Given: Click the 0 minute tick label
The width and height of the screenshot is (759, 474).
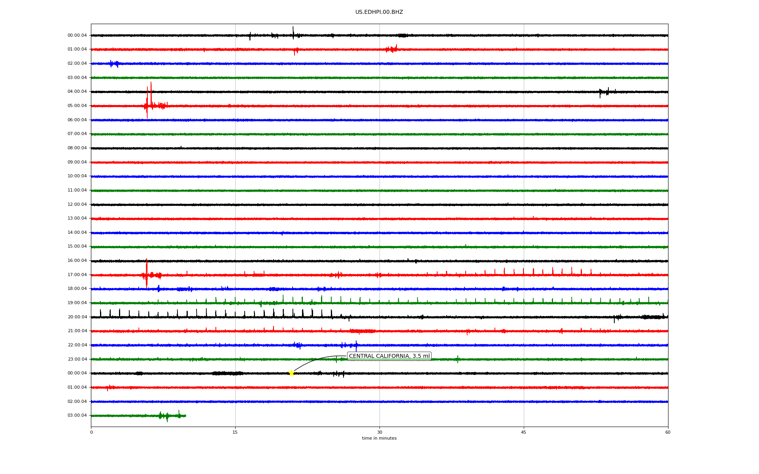Looking at the screenshot, I should (x=91, y=432).
